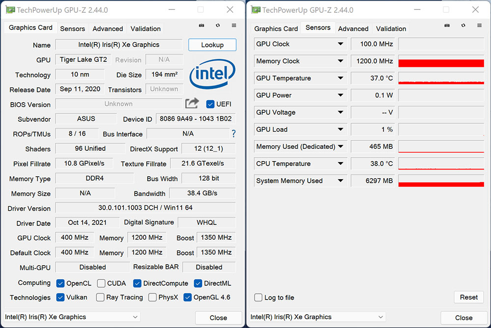Viewport: 491px width, 328px height.
Task: Open the Memory Clock sensor dropdown arrow
Action: coord(340,61)
